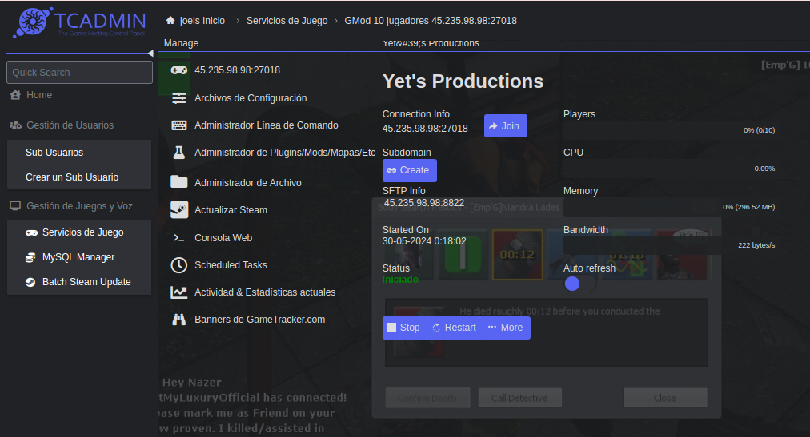Image resolution: width=810 pixels, height=437 pixels.
Task: Click the folder icon for Administrador de Archivo
Action: [179, 182]
